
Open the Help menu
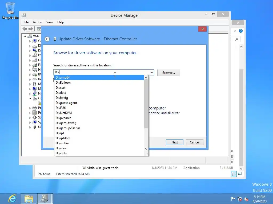coord(61,22)
